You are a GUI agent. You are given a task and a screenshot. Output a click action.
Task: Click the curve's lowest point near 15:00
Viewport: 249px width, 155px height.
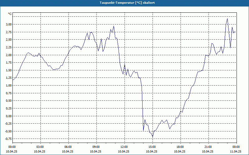[153, 136]
